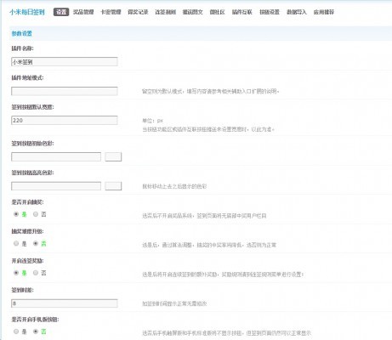Switch to the 数据导入 tab
The height and width of the screenshot is (340, 392).
point(297,12)
